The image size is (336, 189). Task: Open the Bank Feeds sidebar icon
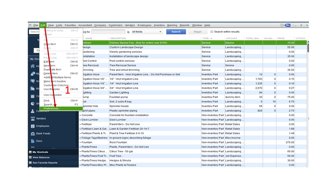[x=33, y=134]
